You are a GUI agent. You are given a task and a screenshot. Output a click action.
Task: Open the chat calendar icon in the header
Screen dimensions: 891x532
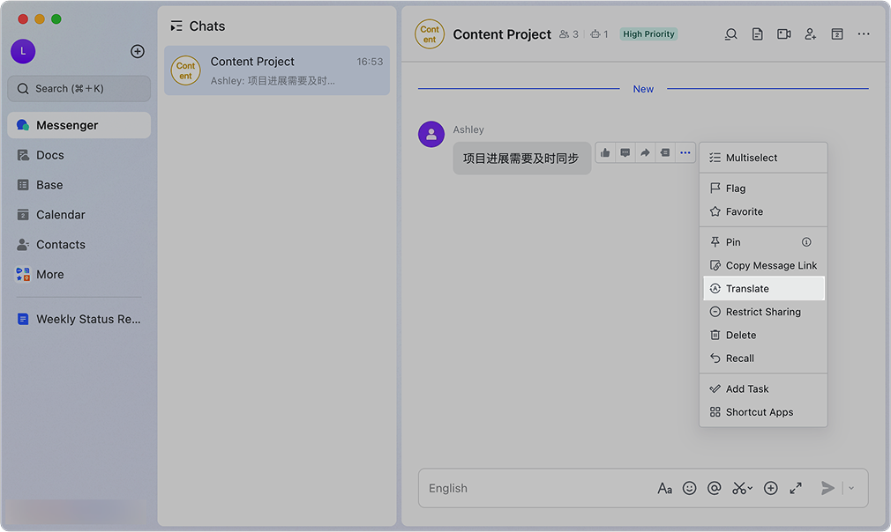837,34
